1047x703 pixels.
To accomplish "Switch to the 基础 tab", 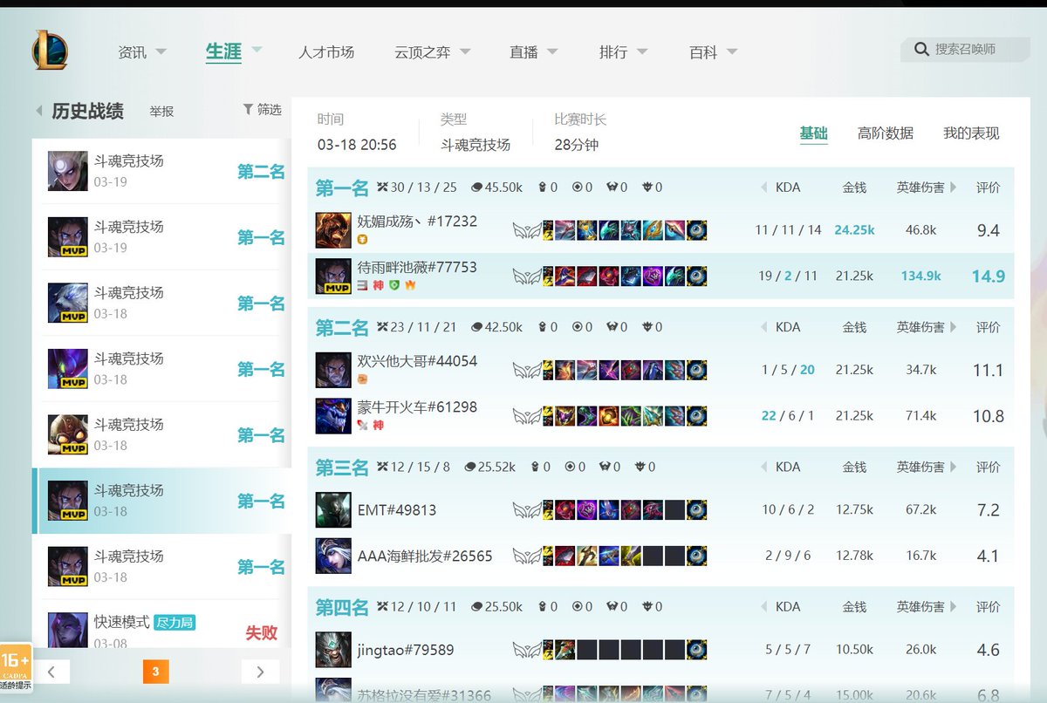I will pos(813,133).
